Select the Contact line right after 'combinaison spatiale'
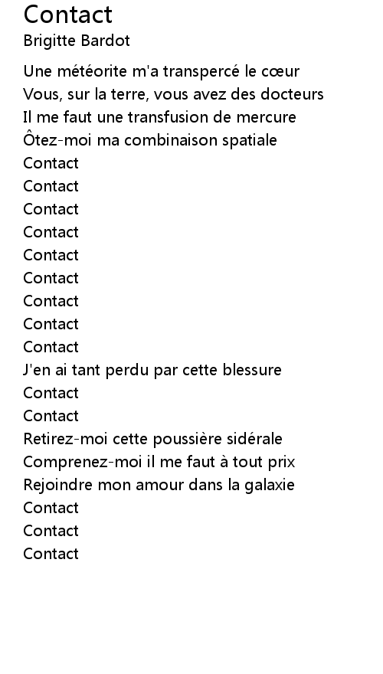Screen dimensions: 383x674 pos(51,163)
